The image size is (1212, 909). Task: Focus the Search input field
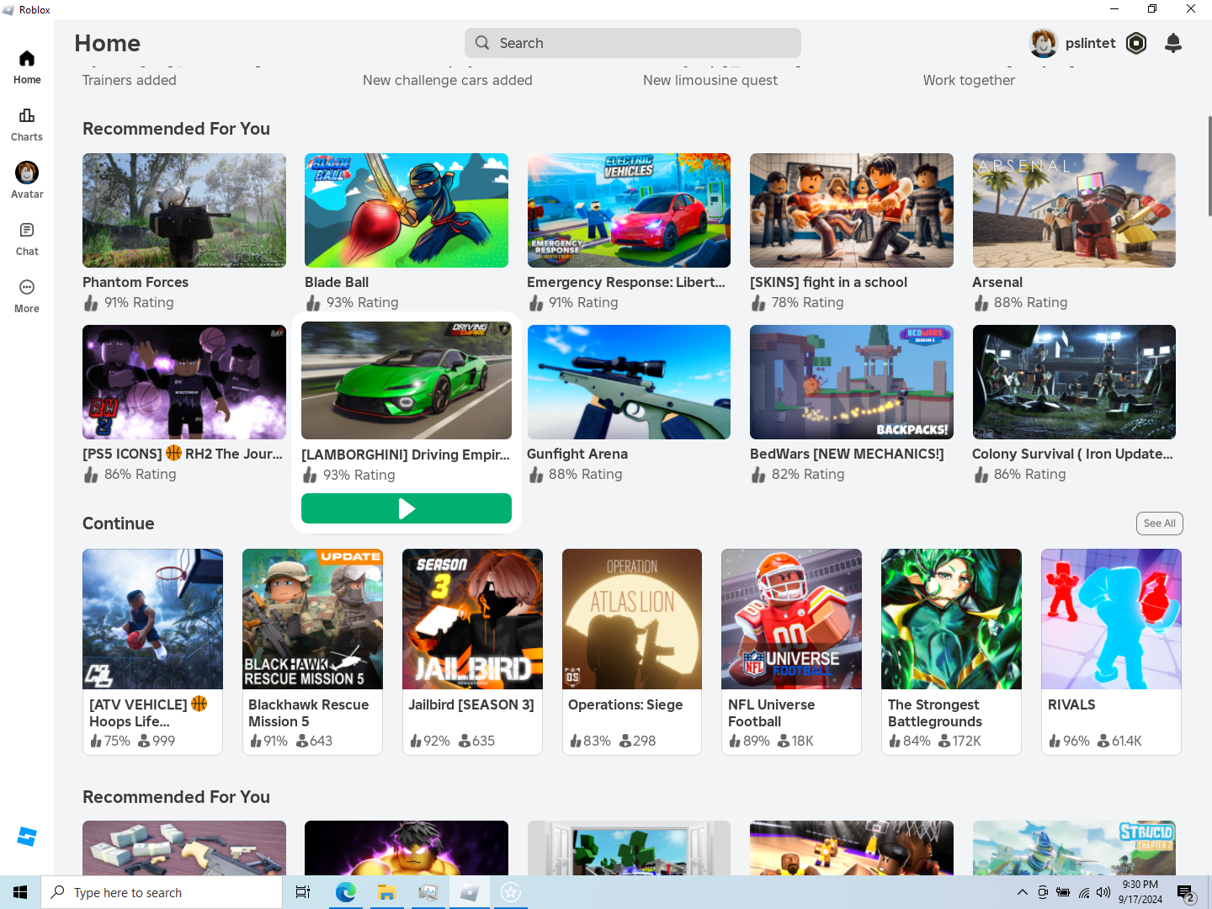point(633,43)
